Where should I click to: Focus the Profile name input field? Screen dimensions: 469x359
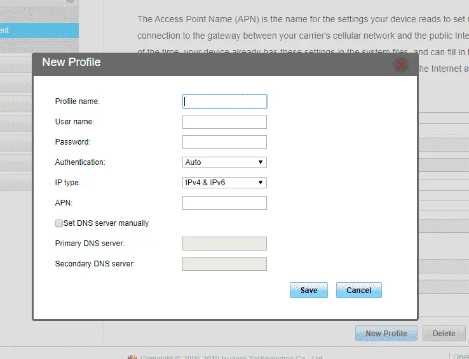[x=224, y=101]
